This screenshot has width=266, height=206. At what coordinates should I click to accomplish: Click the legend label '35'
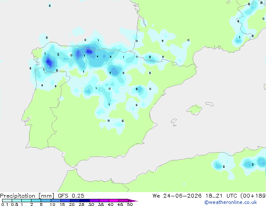101,204
